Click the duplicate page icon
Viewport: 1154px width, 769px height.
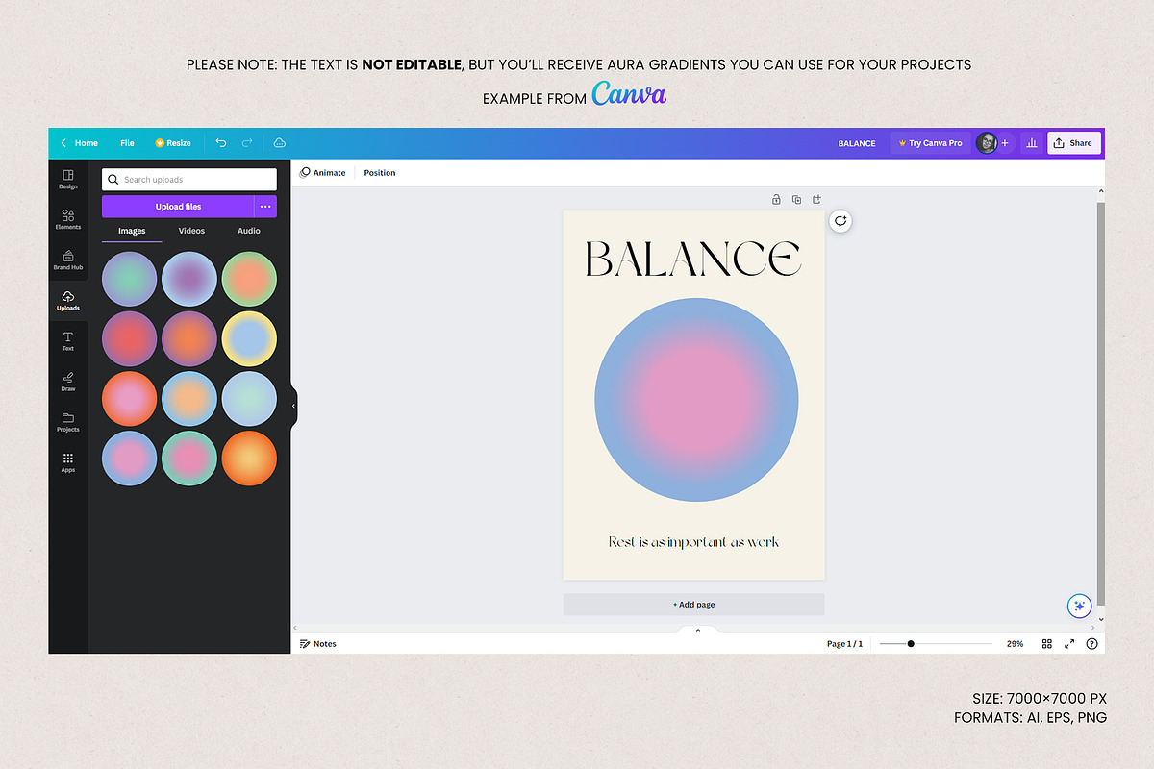[796, 200]
